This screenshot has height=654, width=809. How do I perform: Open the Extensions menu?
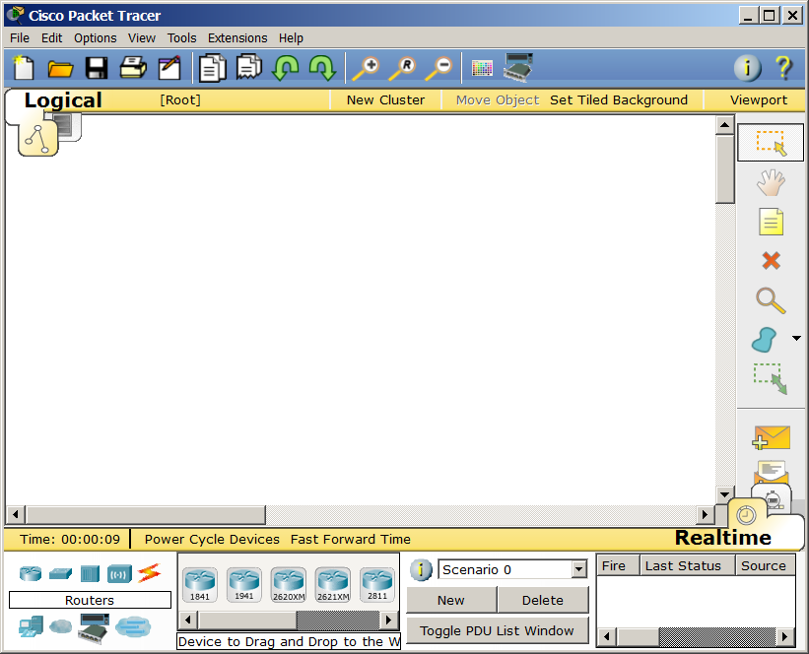[237, 38]
